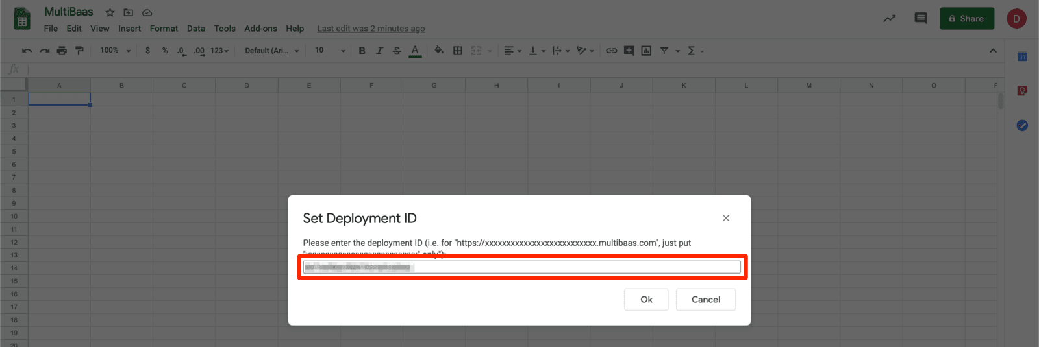Decrease decimal places icon
1039x347 pixels.
tap(181, 51)
